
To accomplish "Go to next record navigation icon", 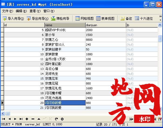I will (x=15, y=119).
